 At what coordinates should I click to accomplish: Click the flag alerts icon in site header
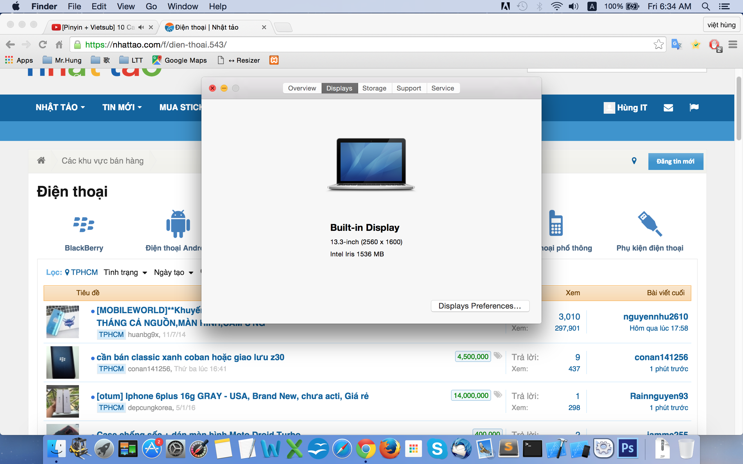click(x=694, y=107)
